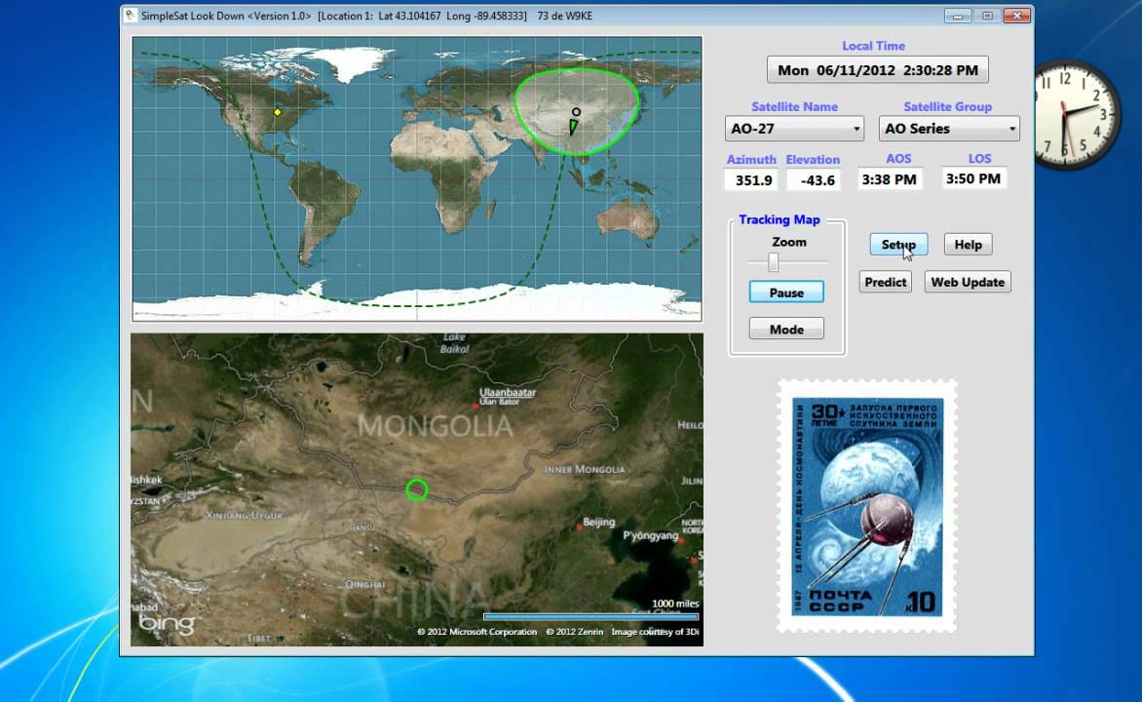This screenshot has width=1142, height=702.
Task: Click the Xinjiang Uygur map label
Action: tap(244, 516)
